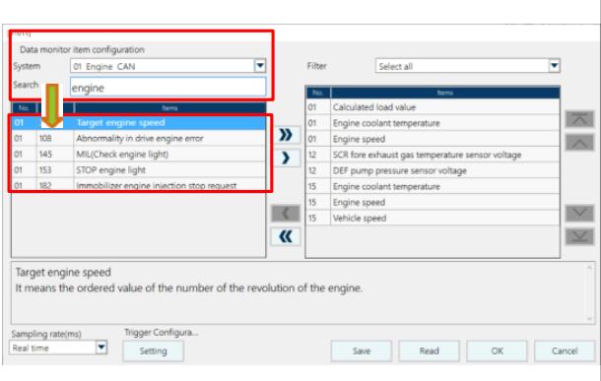601x381 pixels.
Task: Click the Search field containing engine
Action: 167,88
